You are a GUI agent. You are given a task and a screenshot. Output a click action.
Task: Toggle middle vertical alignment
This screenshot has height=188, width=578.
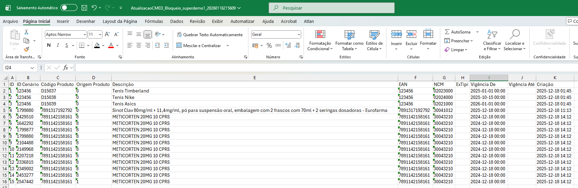click(x=139, y=34)
